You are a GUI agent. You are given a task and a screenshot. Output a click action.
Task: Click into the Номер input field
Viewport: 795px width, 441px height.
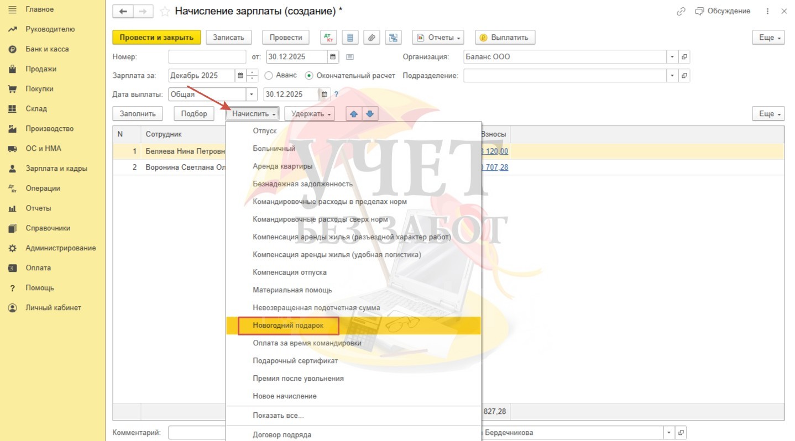coord(207,57)
